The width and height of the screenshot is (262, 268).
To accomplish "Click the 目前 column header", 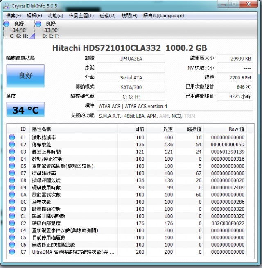I will click(x=132, y=129).
